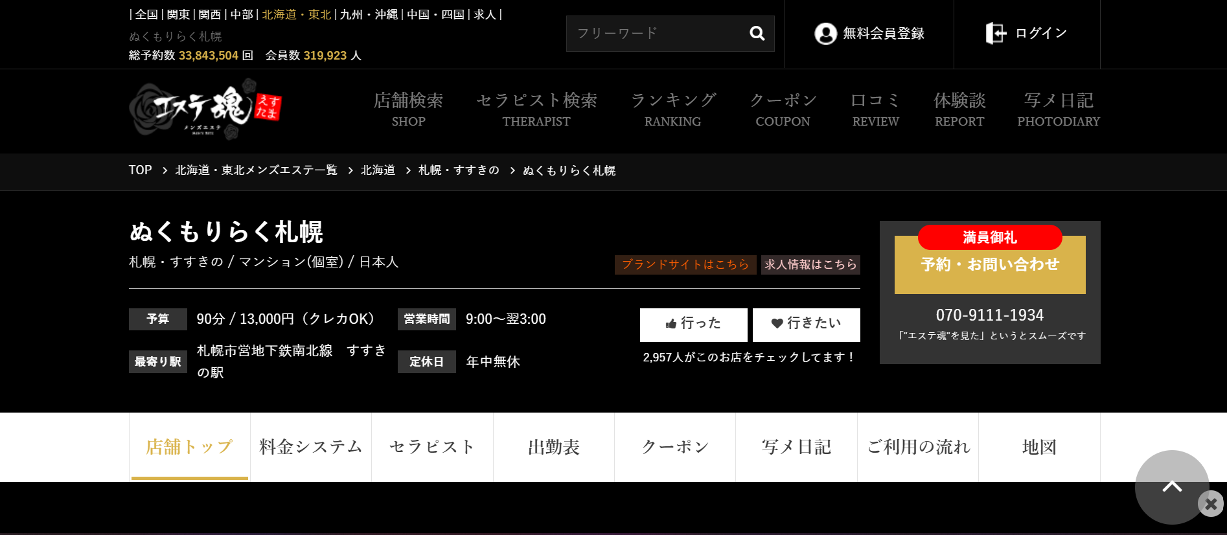Screen dimensions: 1227x535
Task: Select 九州・沖縄 region link
Action: click(x=369, y=14)
